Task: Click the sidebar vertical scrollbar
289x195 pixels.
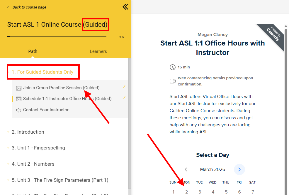Action: pyautogui.click(x=130, y=123)
